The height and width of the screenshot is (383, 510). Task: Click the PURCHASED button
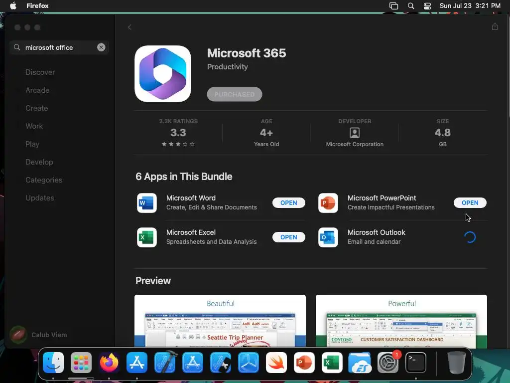[234, 94]
